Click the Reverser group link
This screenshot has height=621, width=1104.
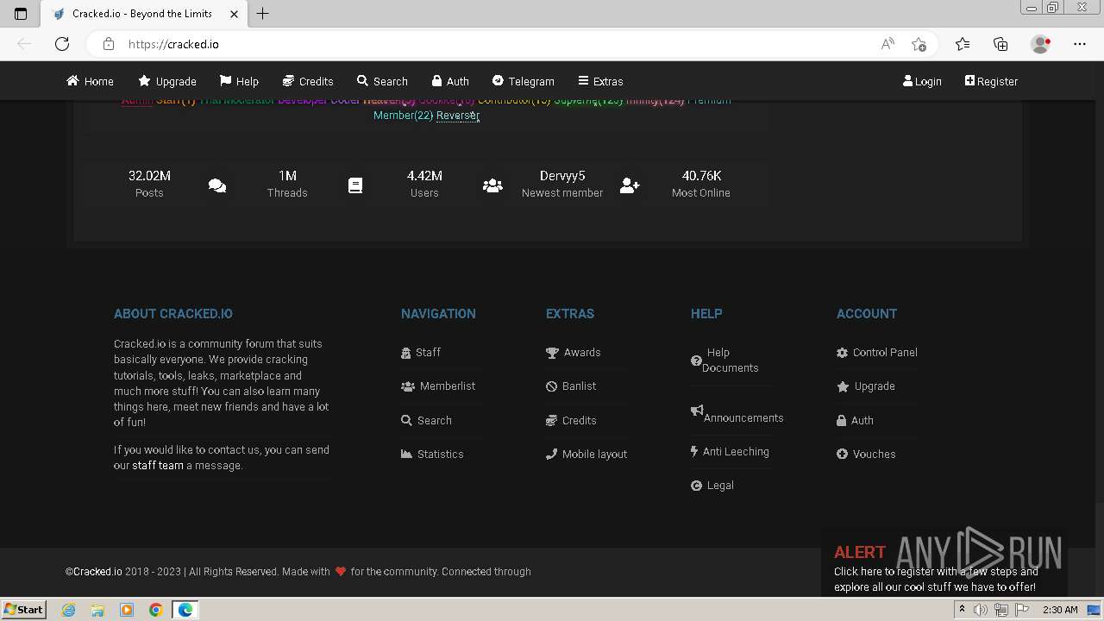point(458,116)
